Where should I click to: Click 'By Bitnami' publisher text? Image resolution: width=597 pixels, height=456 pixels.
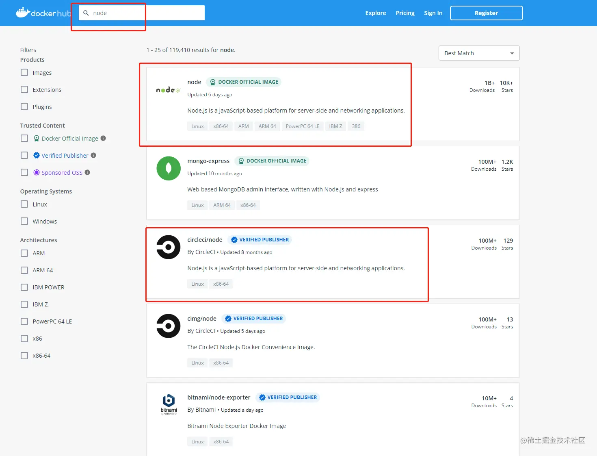click(x=201, y=410)
